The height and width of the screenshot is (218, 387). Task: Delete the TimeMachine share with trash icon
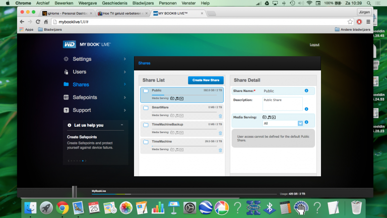point(220,150)
